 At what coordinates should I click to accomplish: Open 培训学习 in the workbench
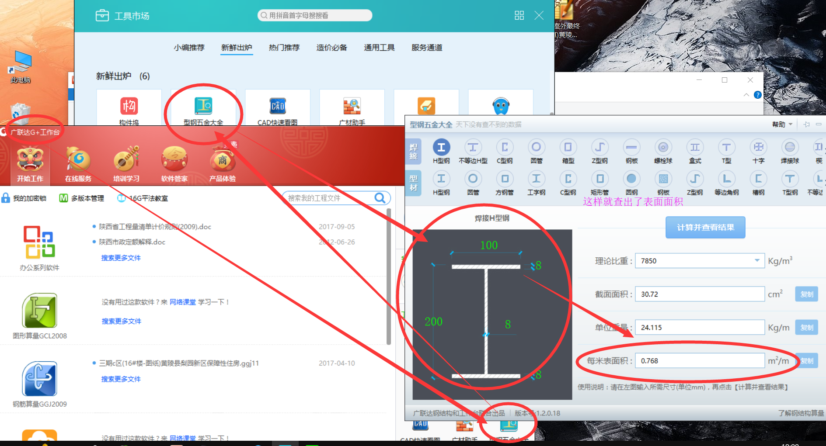click(126, 164)
